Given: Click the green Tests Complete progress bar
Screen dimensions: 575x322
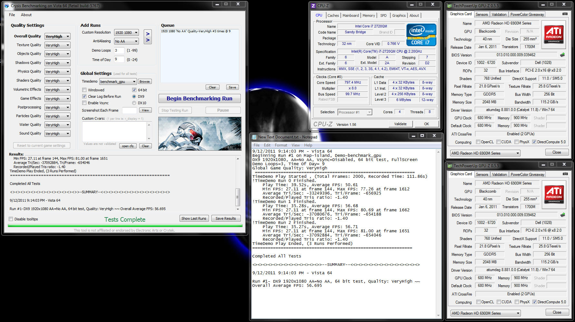Looking at the screenshot, I should (x=125, y=226).
